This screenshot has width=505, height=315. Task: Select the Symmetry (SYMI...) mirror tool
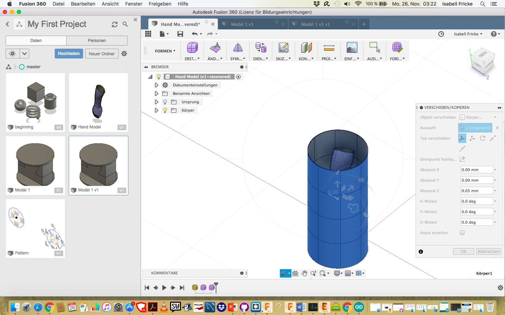click(x=238, y=48)
